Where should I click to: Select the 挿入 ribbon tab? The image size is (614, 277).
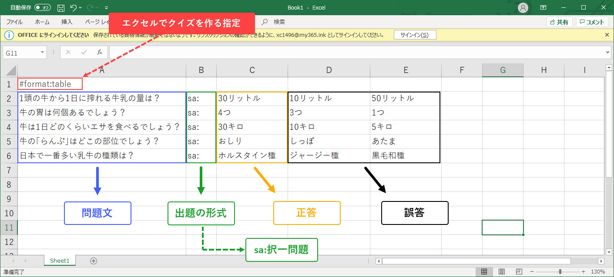[x=67, y=22]
